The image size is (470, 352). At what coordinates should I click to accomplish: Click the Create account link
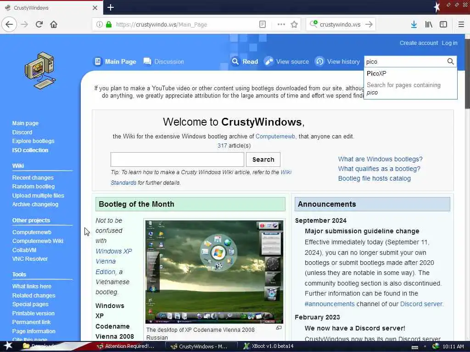click(419, 43)
